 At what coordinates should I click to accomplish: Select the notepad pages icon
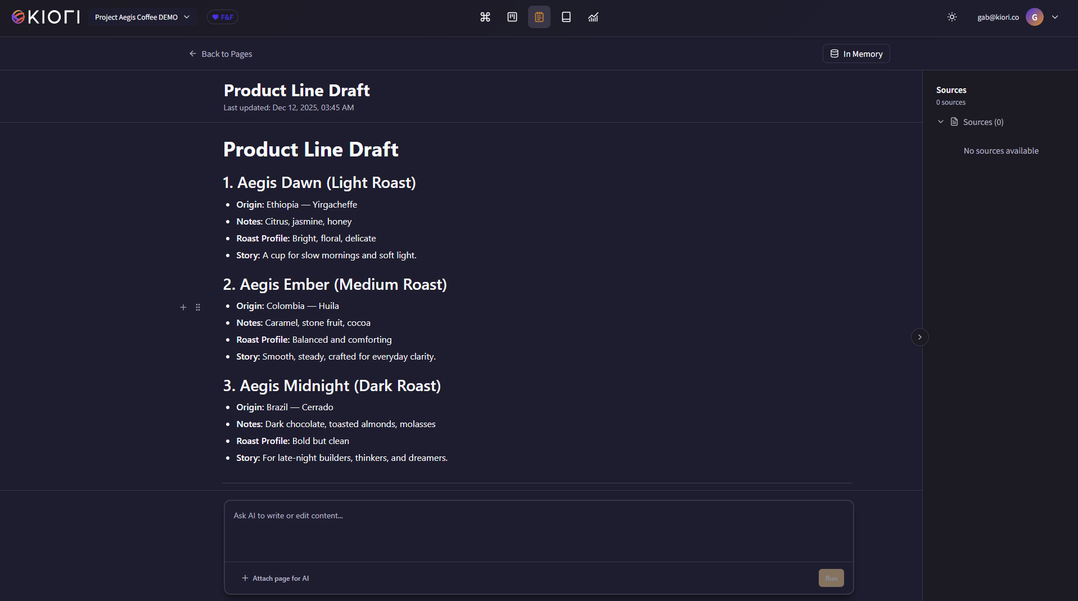(539, 17)
